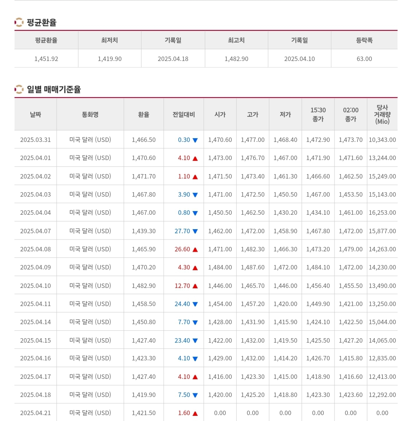Select the rate 1,439.30 cell
The width and height of the screenshot is (404, 421).
[x=144, y=231]
